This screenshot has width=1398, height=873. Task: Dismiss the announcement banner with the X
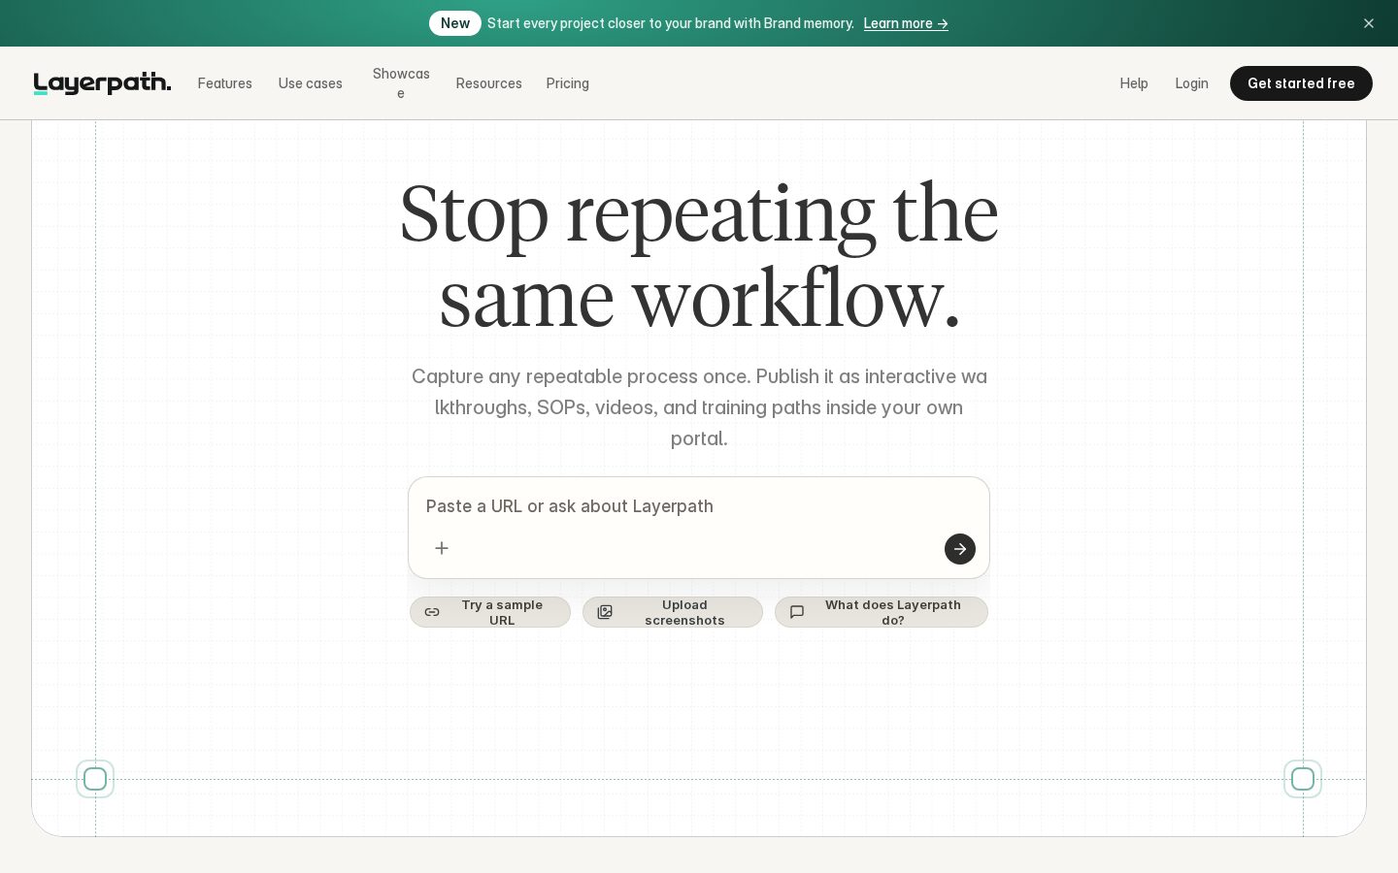click(1369, 23)
